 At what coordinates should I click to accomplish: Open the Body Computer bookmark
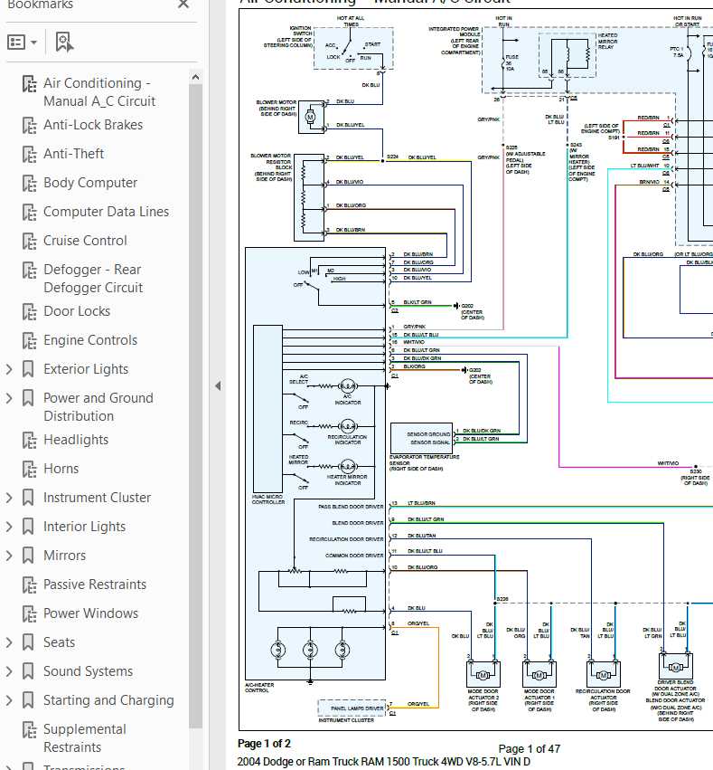point(90,183)
